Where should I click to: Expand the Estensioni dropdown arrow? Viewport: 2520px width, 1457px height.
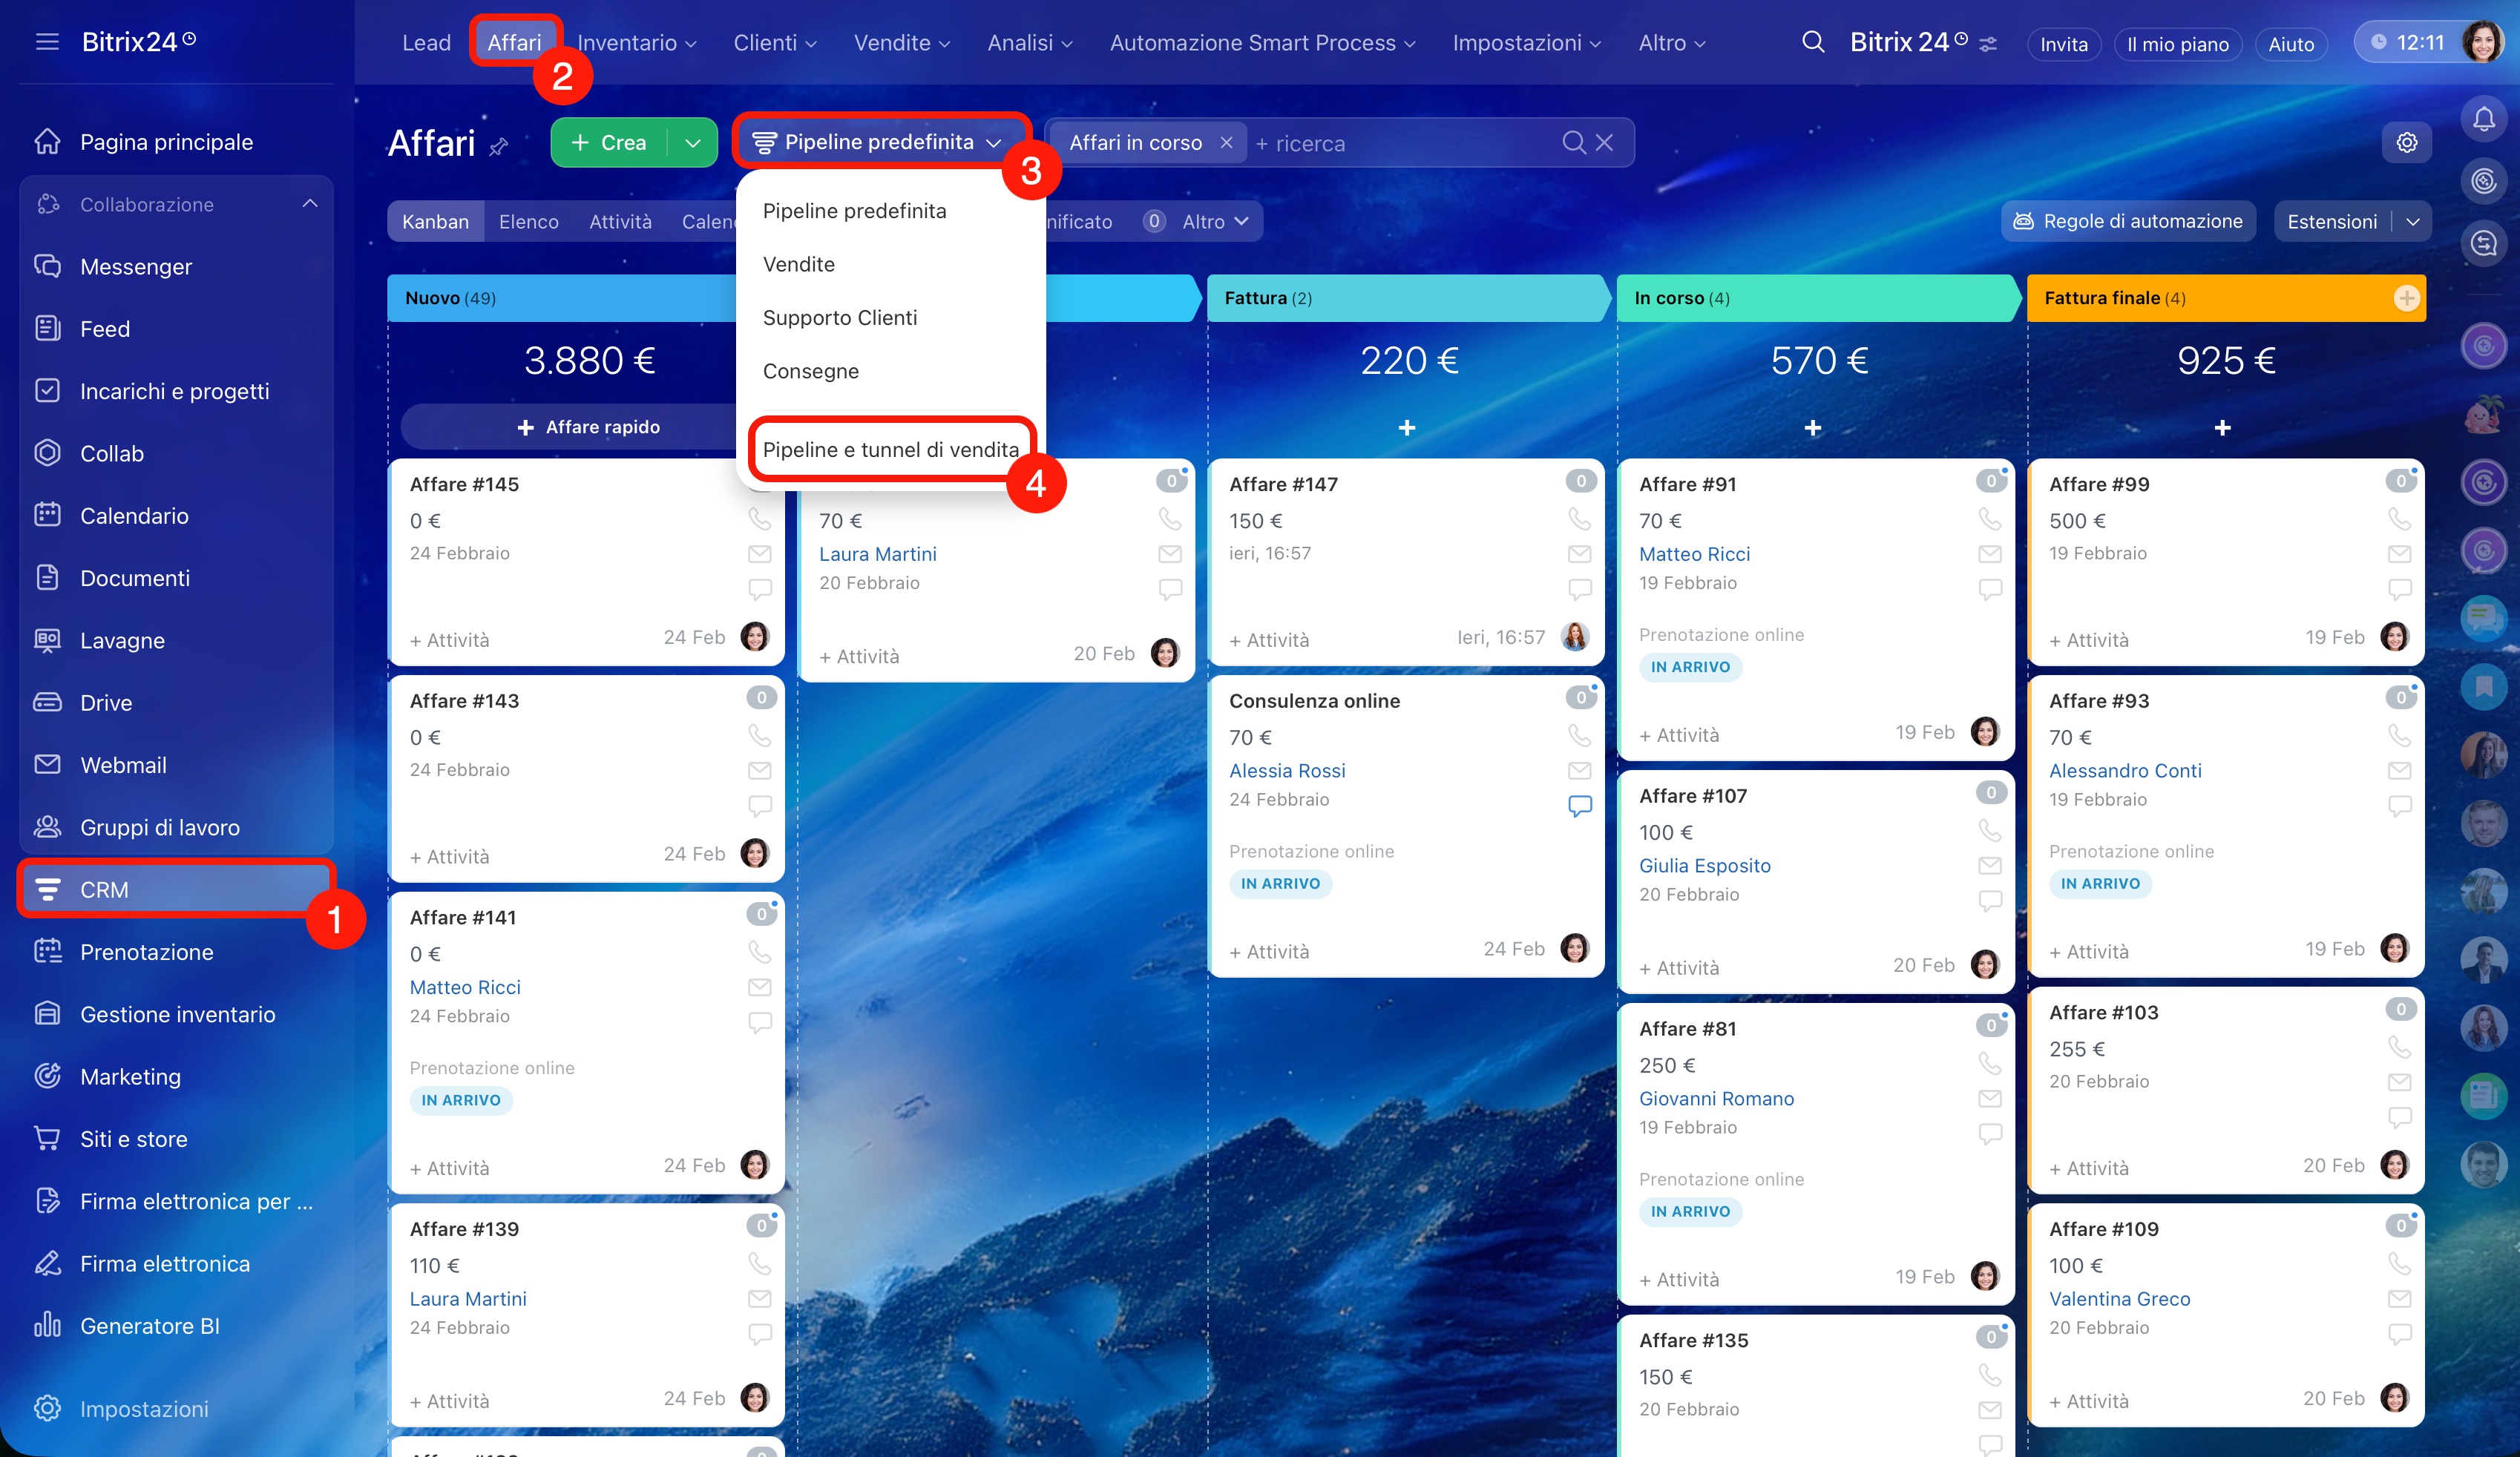tap(2413, 222)
